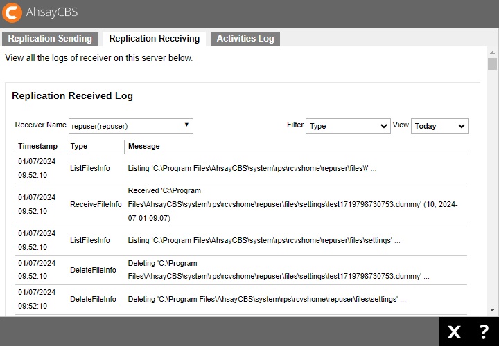Click the Type column header
This screenshot has height=346, width=499.
78,146
